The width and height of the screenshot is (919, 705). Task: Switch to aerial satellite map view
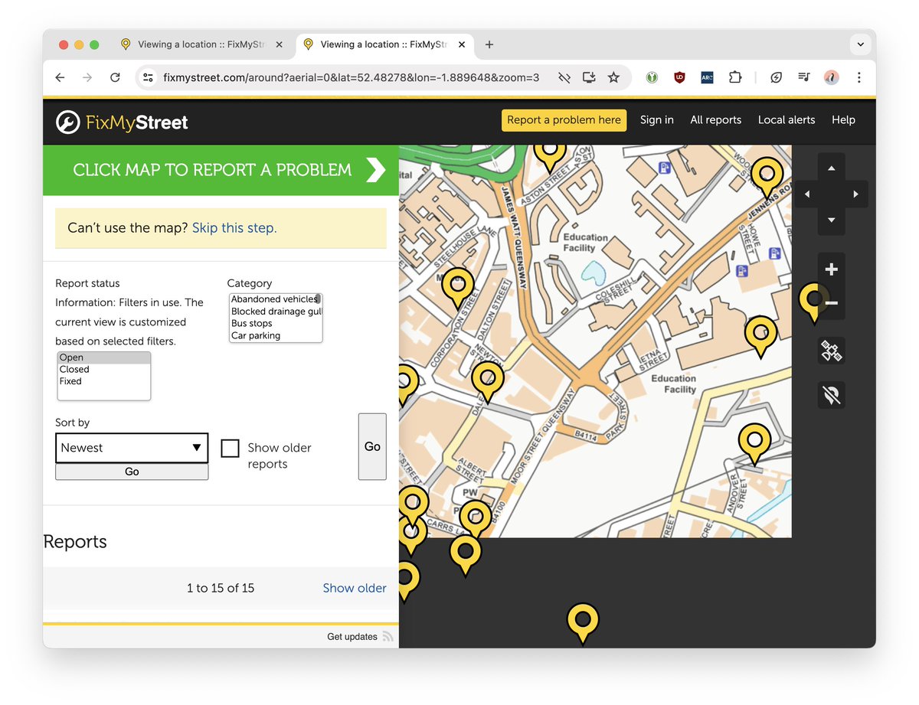[832, 351]
